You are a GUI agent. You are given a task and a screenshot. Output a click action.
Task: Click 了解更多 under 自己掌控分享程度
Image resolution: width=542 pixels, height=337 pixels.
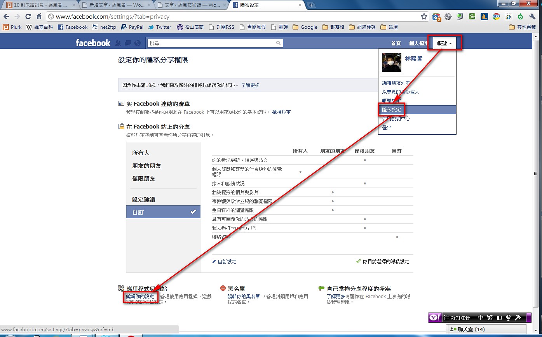(x=336, y=297)
